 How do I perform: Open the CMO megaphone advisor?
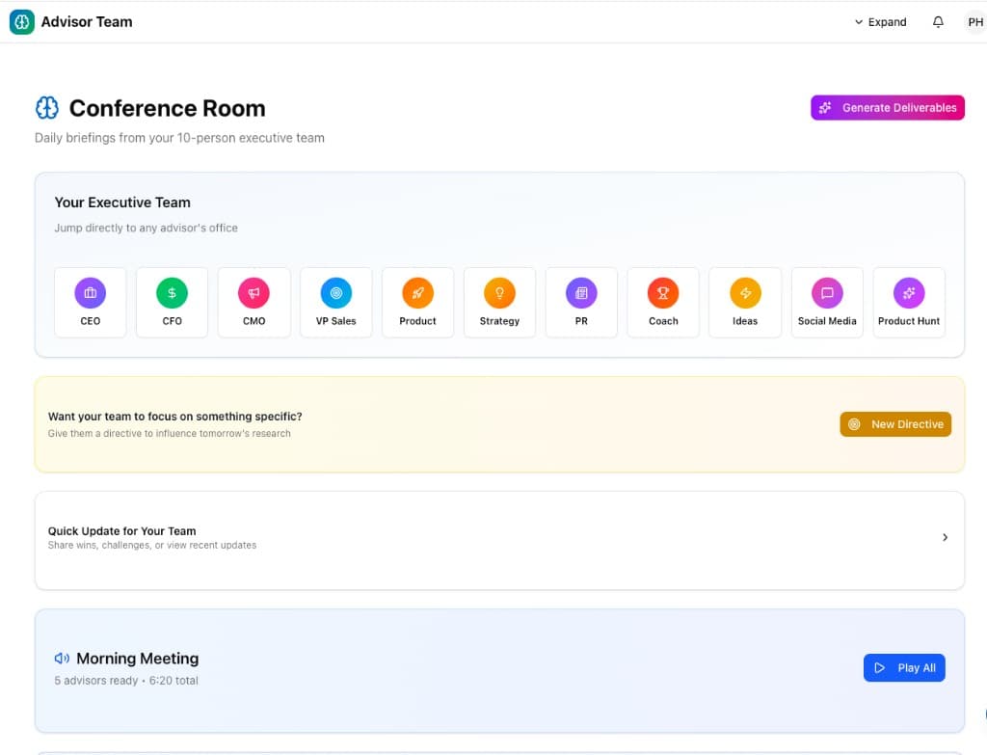tap(253, 303)
